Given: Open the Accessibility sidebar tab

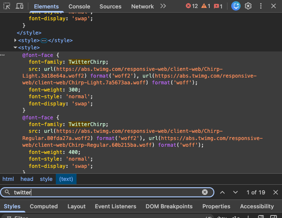Looking at the screenshot, I should [x=257, y=206].
